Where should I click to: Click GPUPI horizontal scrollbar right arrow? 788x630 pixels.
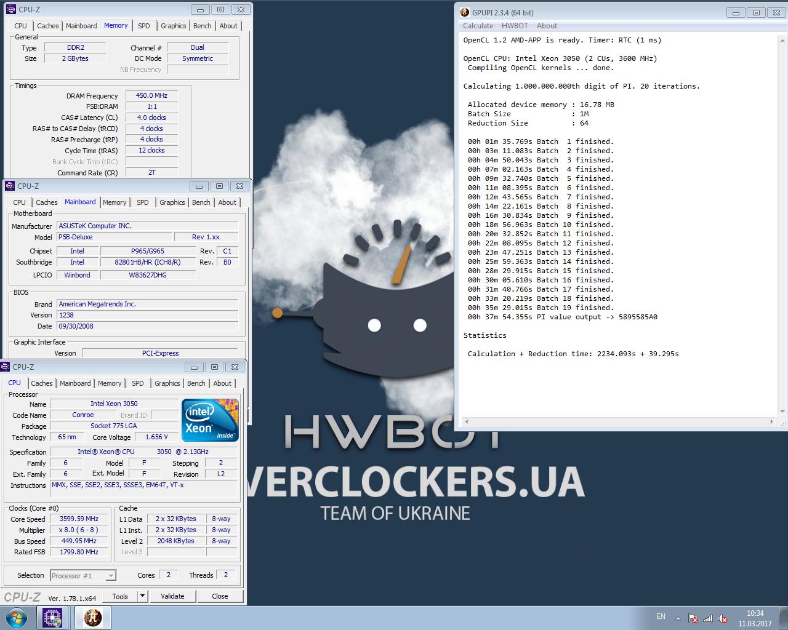tap(773, 421)
